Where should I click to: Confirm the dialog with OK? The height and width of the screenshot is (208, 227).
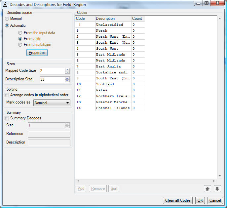click(200, 200)
